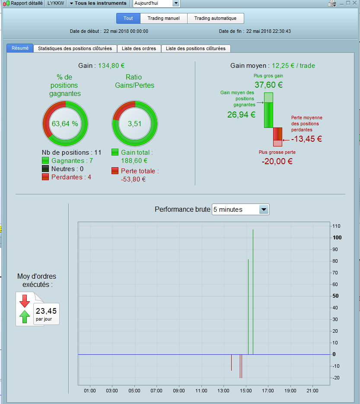The width and height of the screenshot is (360, 404).
Task: Click the printer icon in title bar
Action: point(332,3)
